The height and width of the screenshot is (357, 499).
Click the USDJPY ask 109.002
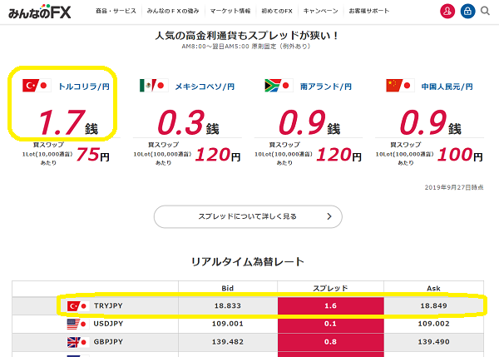pos(434,324)
